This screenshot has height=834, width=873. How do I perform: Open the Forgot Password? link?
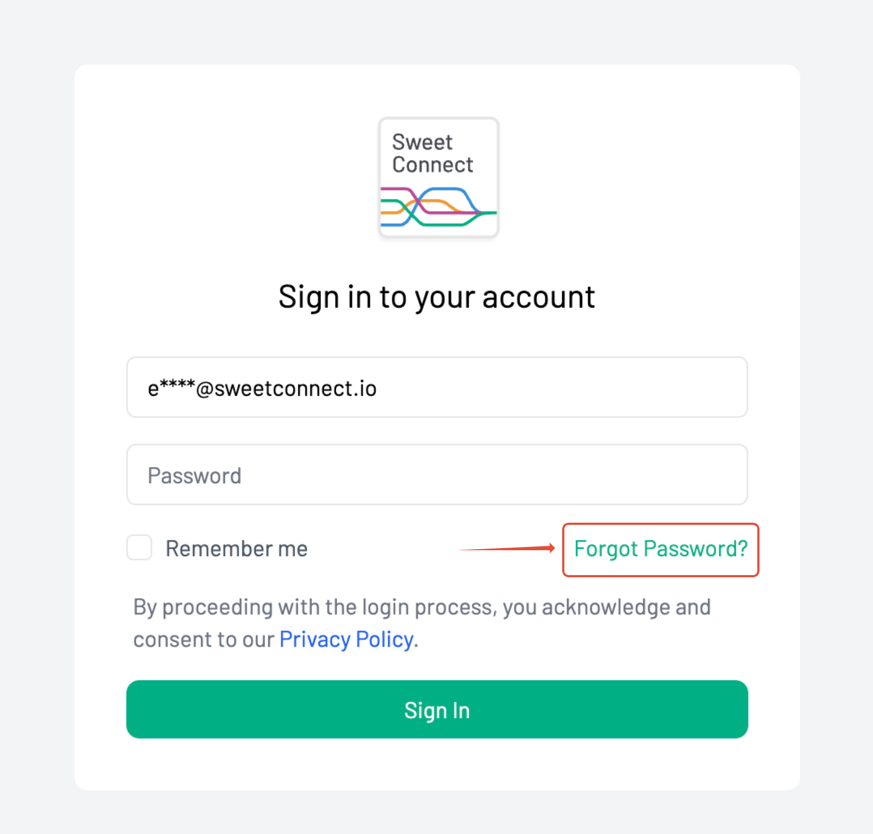click(x=661, y=549)
